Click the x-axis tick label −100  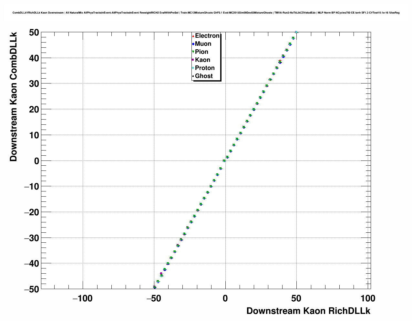point(83,299)
